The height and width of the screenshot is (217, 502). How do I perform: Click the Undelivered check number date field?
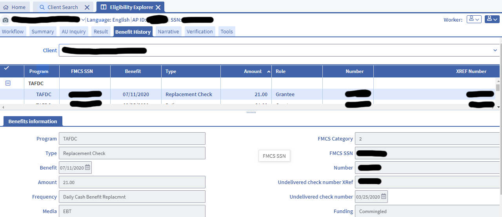click(x=371, y=197)
